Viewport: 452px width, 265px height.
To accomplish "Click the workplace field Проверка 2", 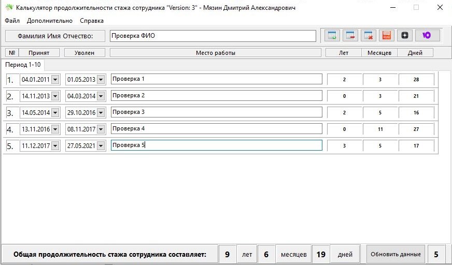I will pyautogui.click(x=217, y=96).
